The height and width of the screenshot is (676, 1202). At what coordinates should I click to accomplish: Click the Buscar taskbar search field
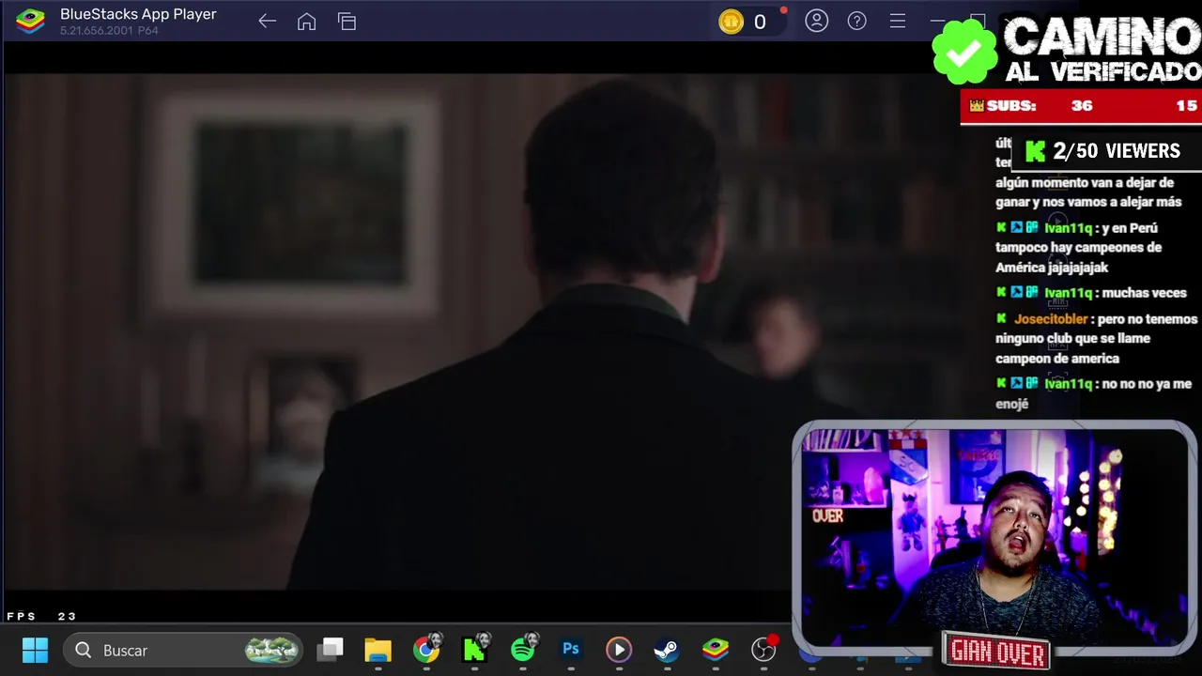click(183, 650)
